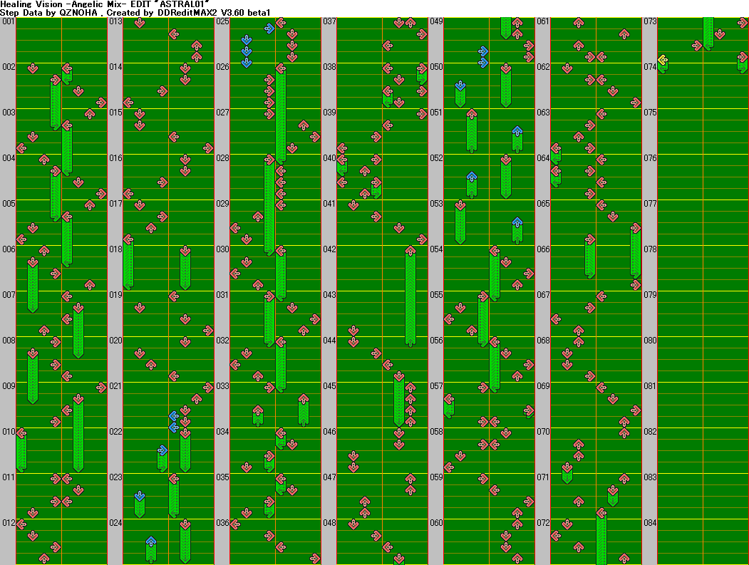The image size is (749, 565).
Task: Click measure label 084
Action: (x=650, y=523)
